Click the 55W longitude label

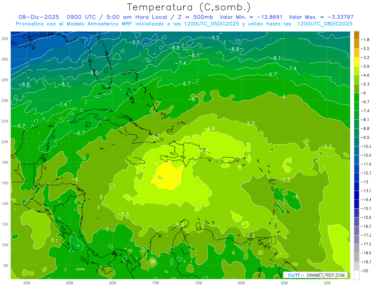tap(327, 283)
